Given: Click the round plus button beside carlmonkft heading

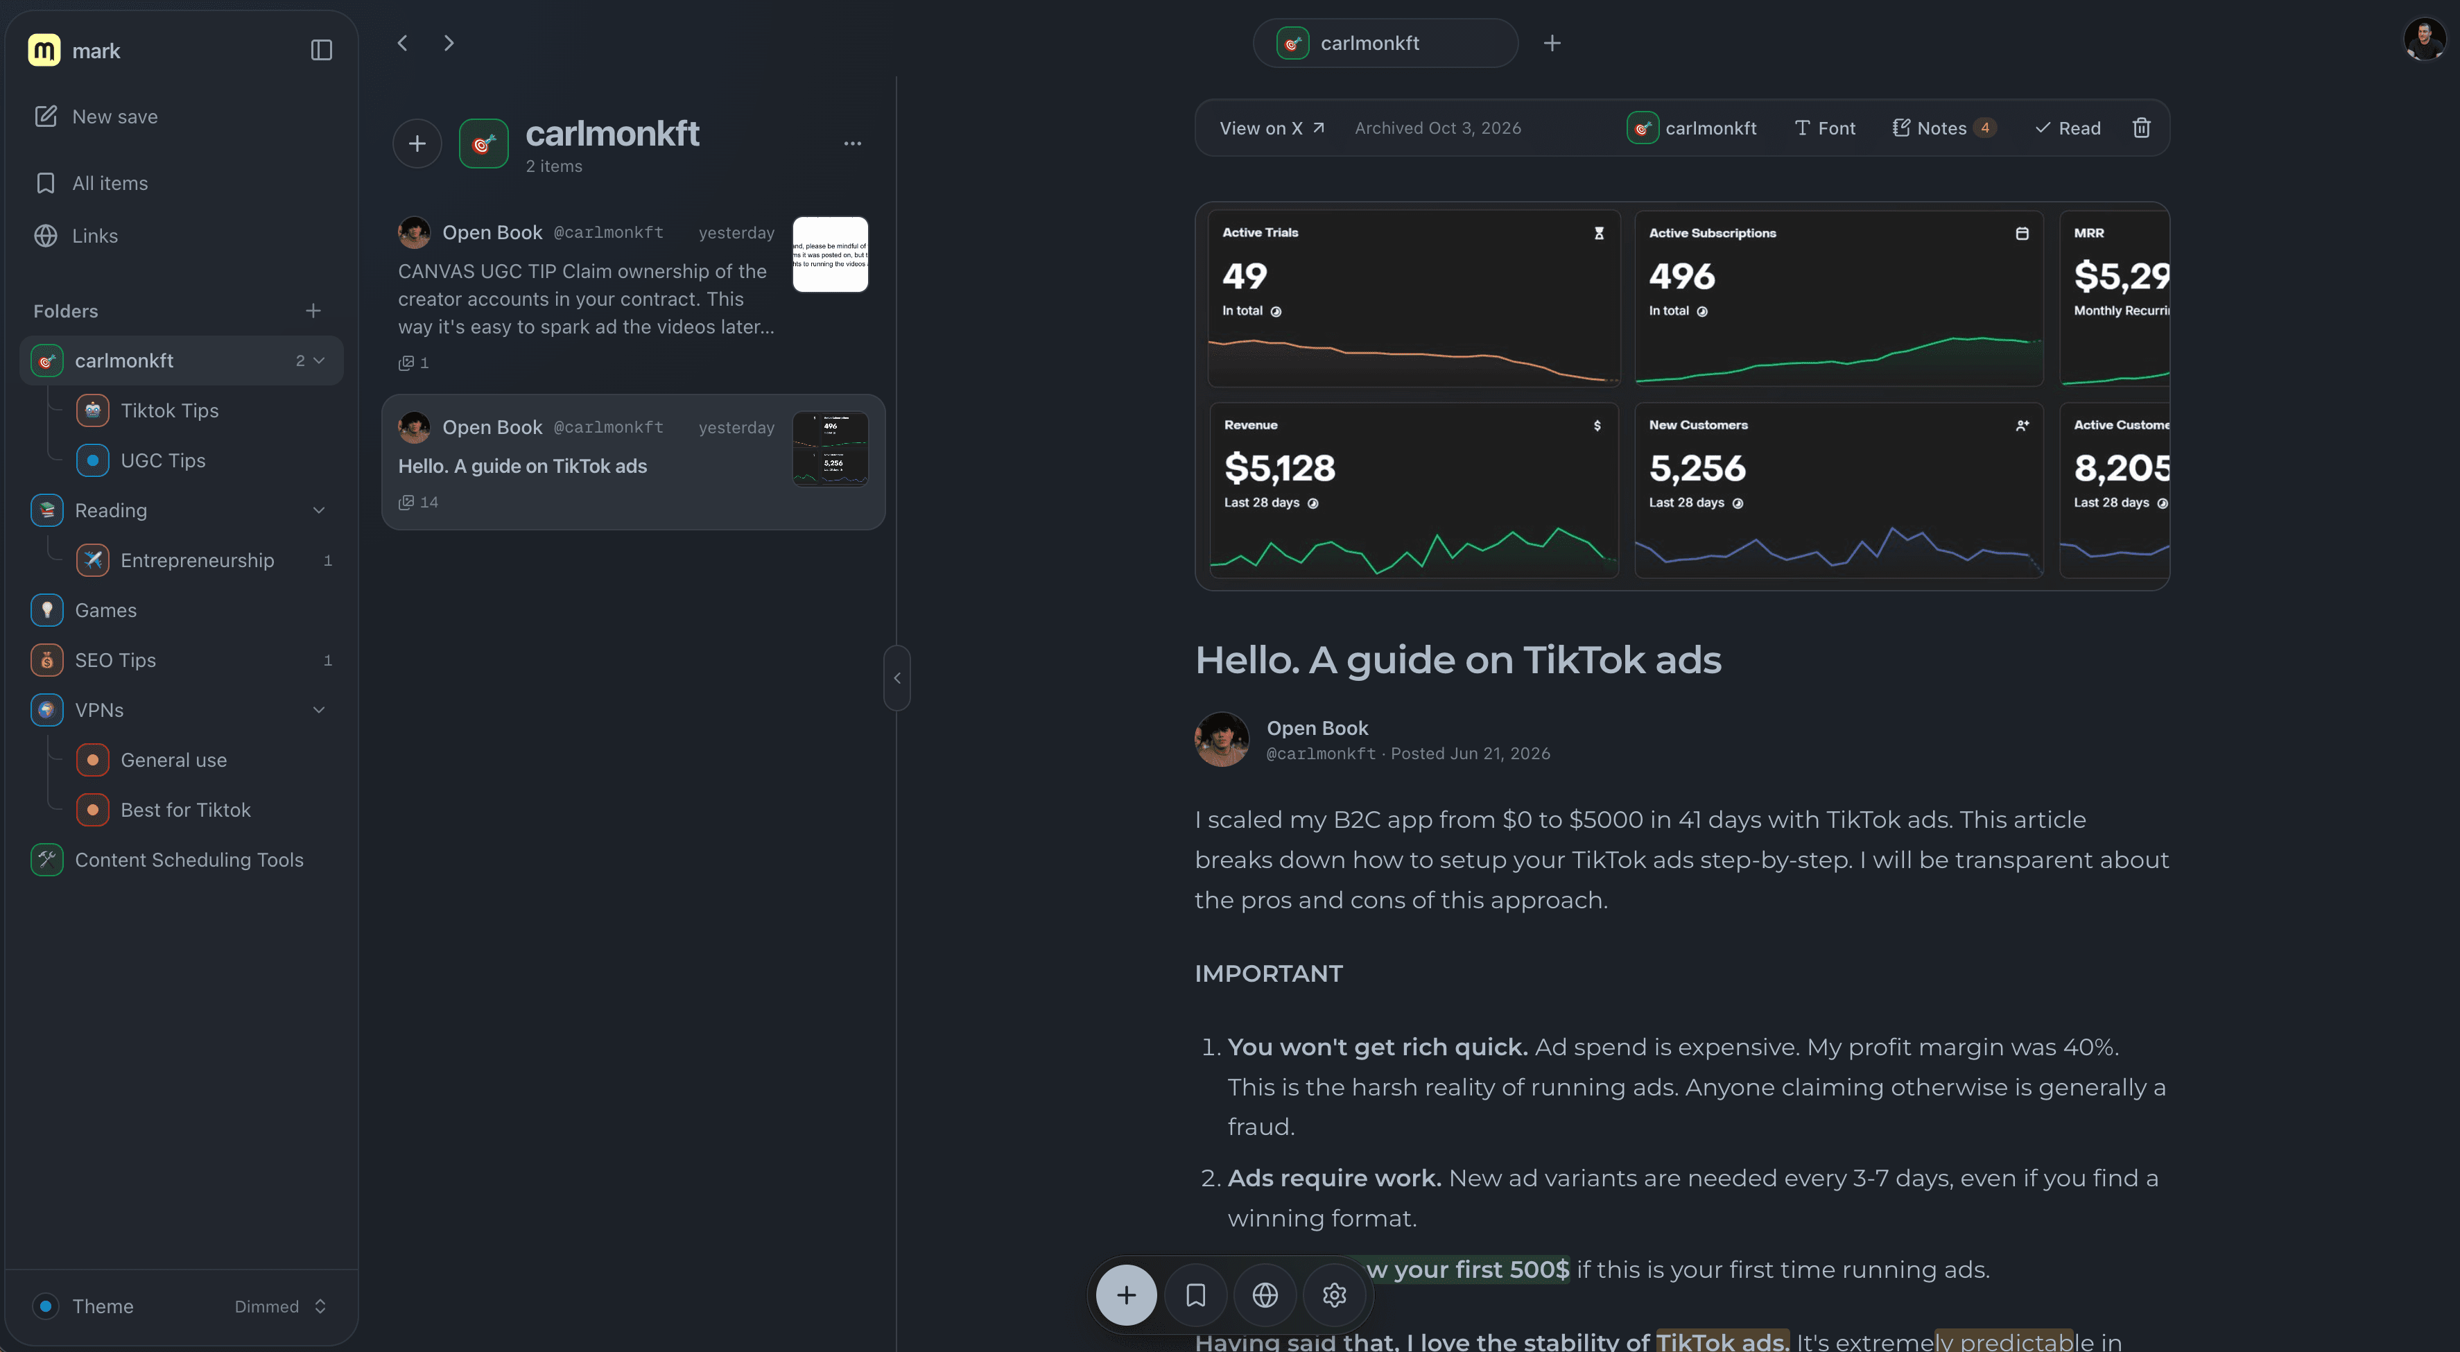Looking at the screenshot, I should [x=417, y=144].
